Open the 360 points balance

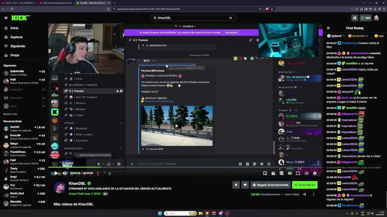(x=366, y=18)
